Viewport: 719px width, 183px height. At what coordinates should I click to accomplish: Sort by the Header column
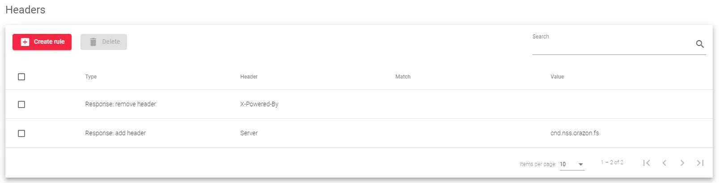click(249, 77)
